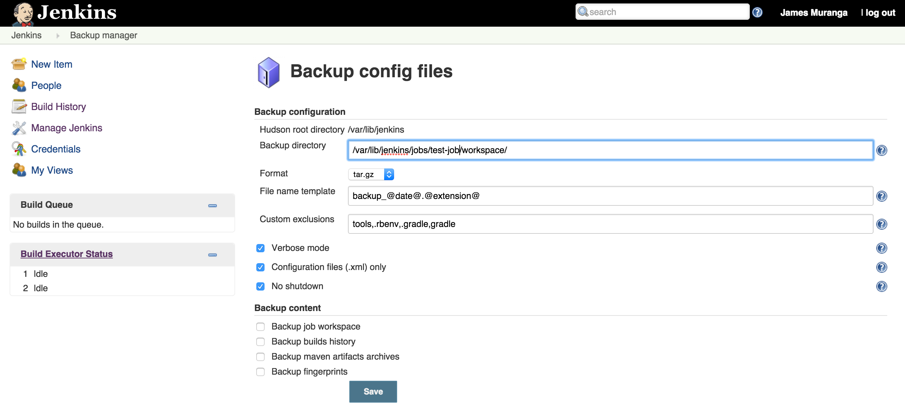Viewport: 905px width, 417px height.
Task: Uncheck Configuration files (.xml) only
Action: point(260,267)
